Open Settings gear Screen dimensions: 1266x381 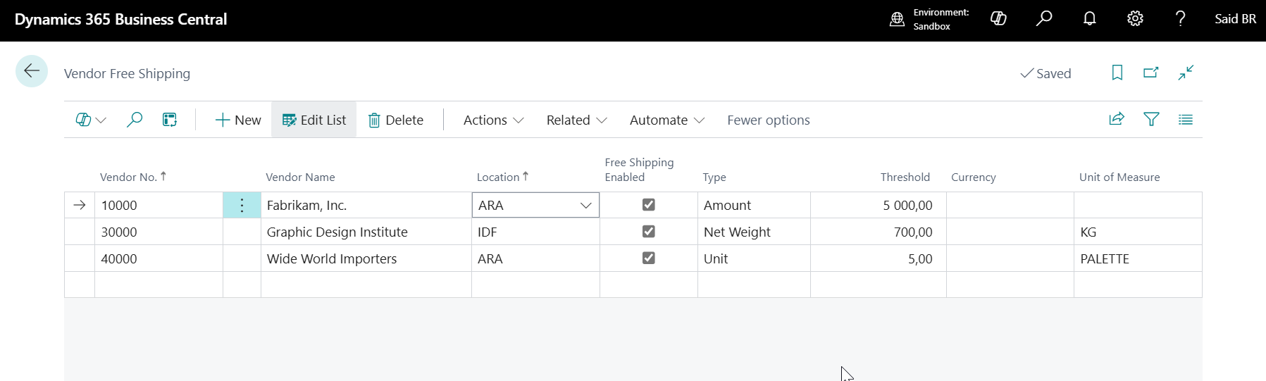click(1135, 19)
